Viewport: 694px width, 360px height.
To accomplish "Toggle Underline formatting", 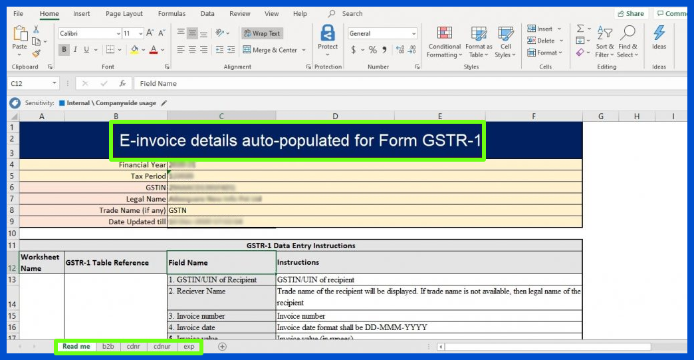I will coord(86,50).
